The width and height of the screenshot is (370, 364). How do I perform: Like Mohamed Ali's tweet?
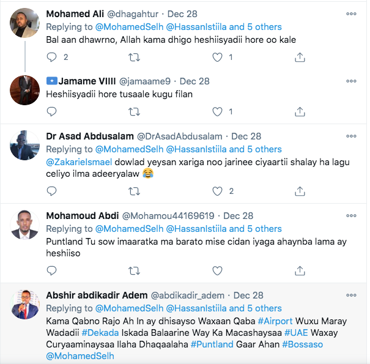[x=217, y=57]
